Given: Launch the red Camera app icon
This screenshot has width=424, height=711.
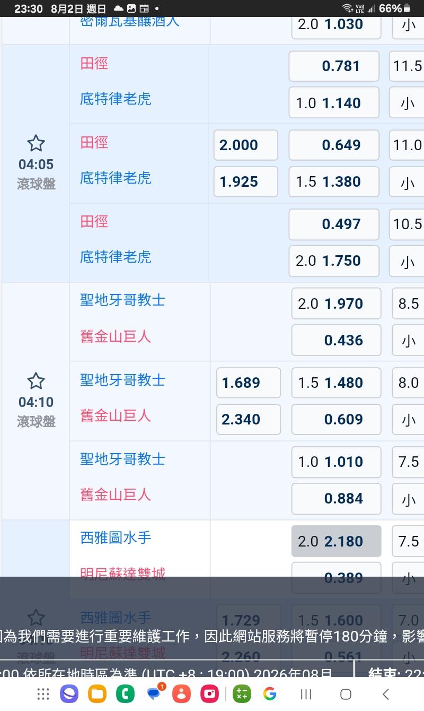Looking at the screenshot, I should pos(210,693).
